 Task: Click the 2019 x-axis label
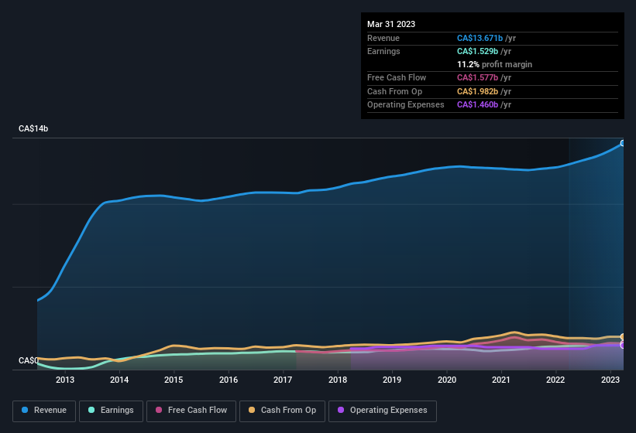pyautogui.click(x=392, y=380)
